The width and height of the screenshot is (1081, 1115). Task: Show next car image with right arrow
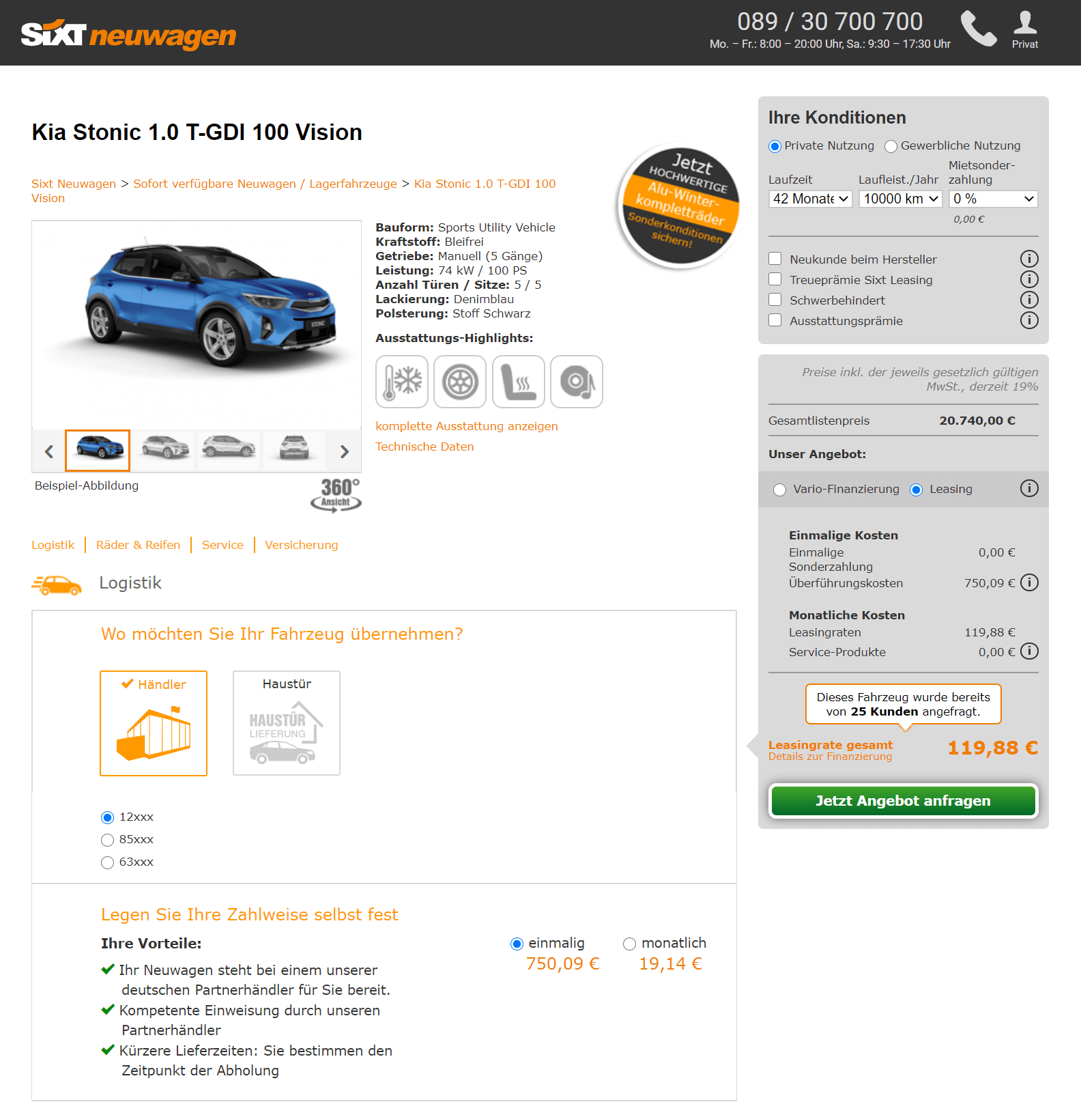click(345, 451)
